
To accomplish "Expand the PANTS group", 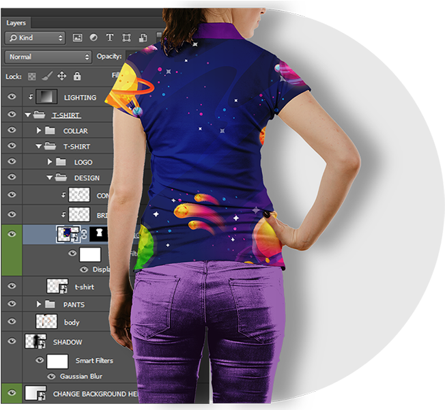I will coord(39,304).
